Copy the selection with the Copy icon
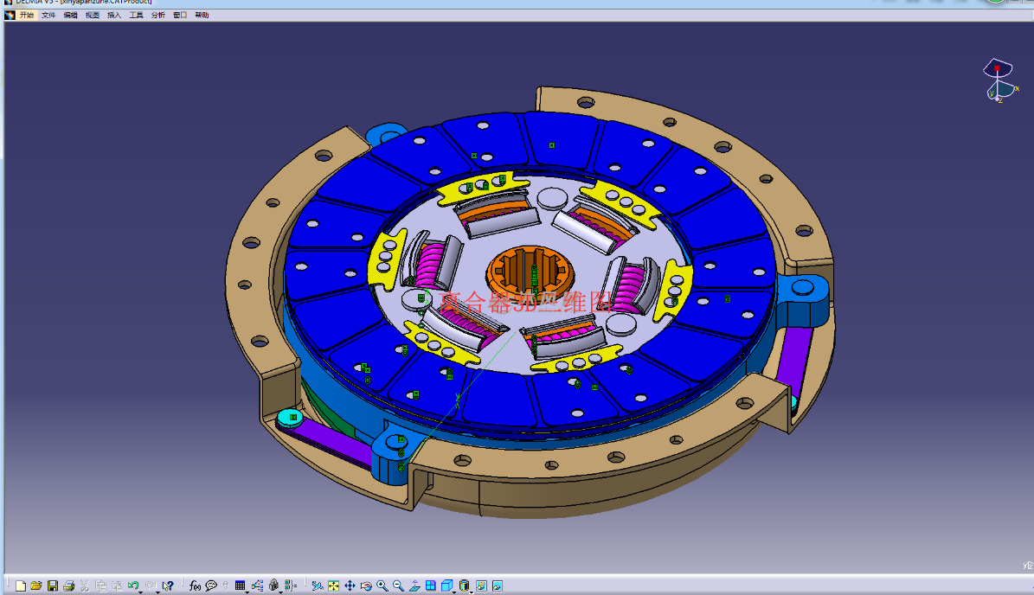This screenshot has height=595, width=1034. click(x=101, y=585)
